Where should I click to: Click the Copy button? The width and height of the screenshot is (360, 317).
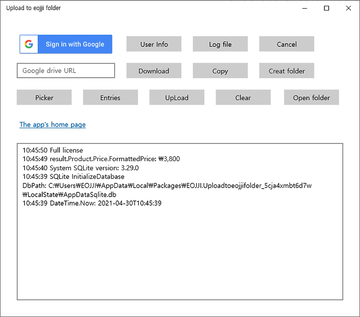[220, 70]
